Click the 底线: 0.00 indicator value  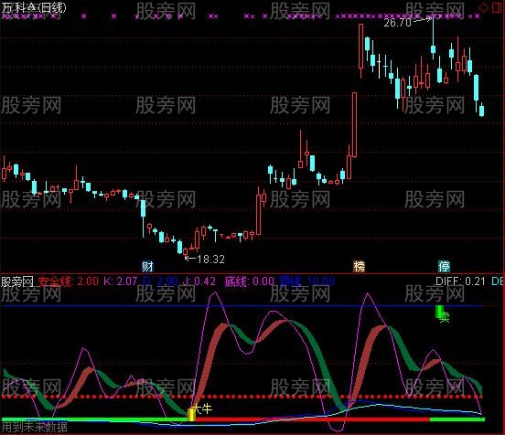(x=250, y=281)
